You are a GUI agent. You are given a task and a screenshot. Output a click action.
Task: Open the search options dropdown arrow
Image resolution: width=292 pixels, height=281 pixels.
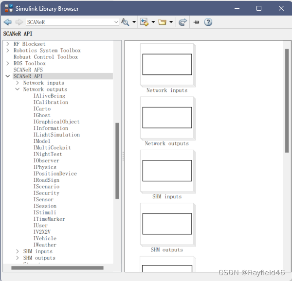tap(134, 22)
